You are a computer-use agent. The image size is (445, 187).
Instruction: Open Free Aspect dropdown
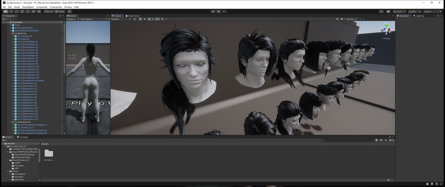(93, 19)
